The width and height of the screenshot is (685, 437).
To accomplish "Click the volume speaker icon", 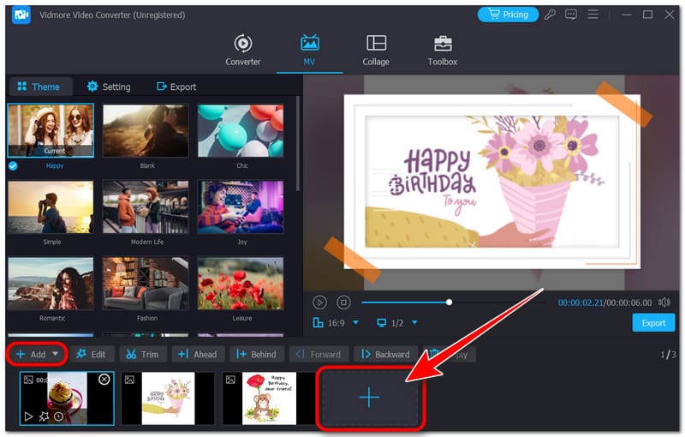I will (664, 302).
